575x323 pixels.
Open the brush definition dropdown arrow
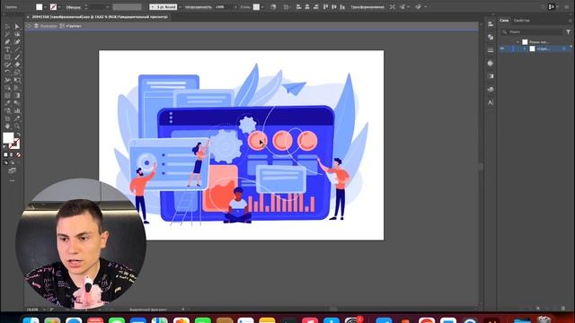(x=180, y=7)
